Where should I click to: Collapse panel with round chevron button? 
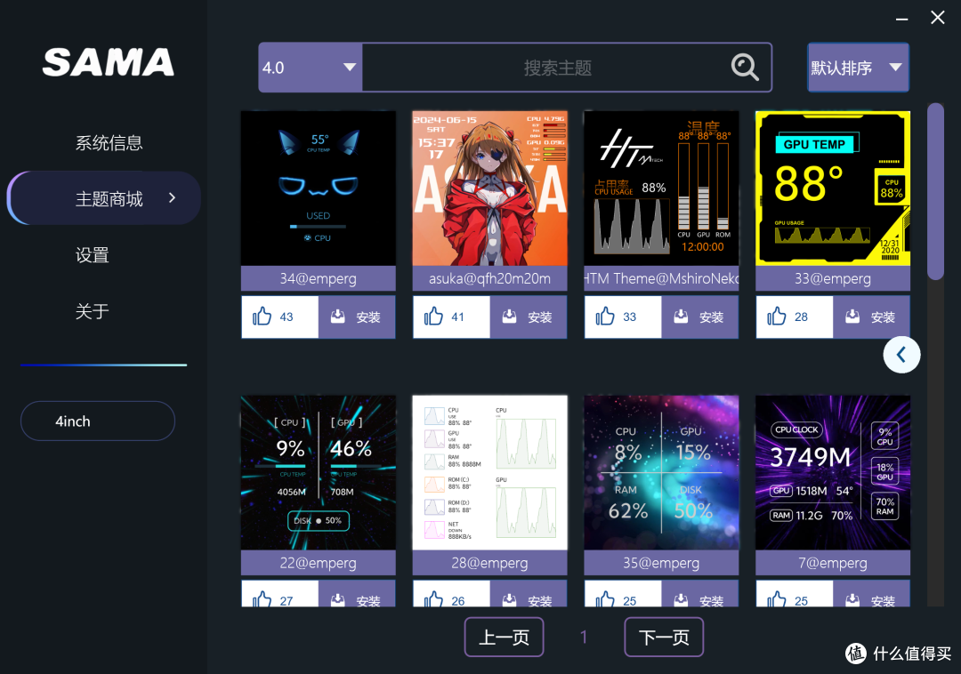point(900,355)
